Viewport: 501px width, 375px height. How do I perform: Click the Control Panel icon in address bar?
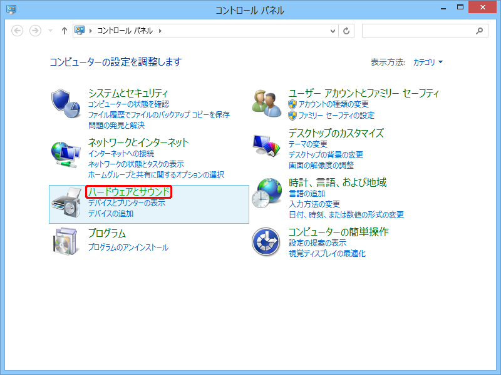(x=80, y=30)
